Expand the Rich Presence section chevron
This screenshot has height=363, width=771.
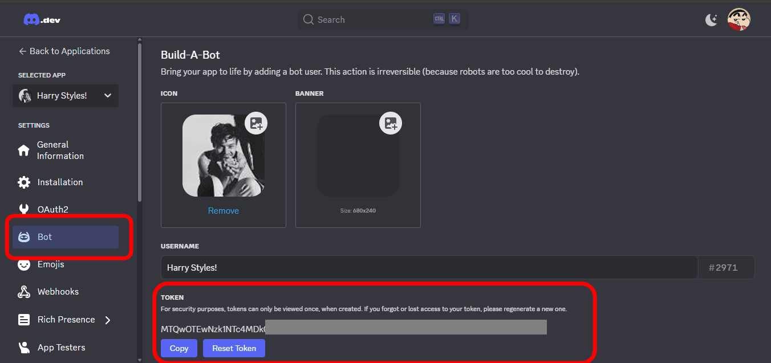click(108, 320)
